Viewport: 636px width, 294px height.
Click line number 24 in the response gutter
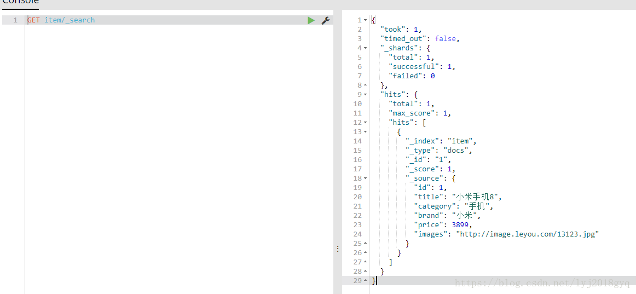(357, 234)
